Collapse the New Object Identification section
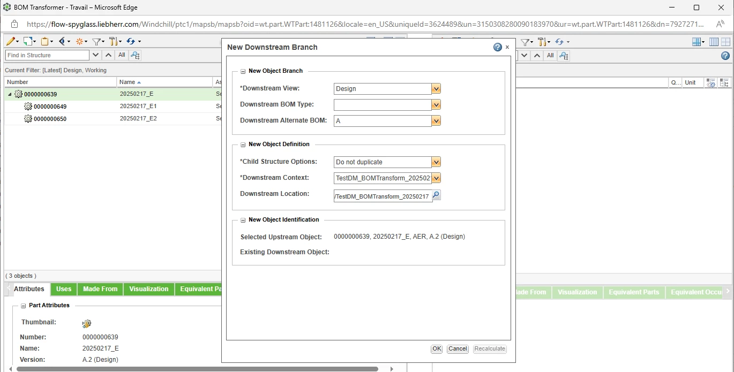Viewport: 734px width, 372px height. click(x=243, y=219)
